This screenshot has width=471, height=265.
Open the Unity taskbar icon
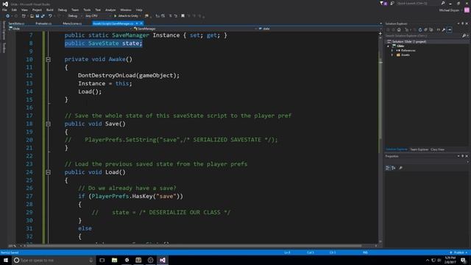click(127, 260)
